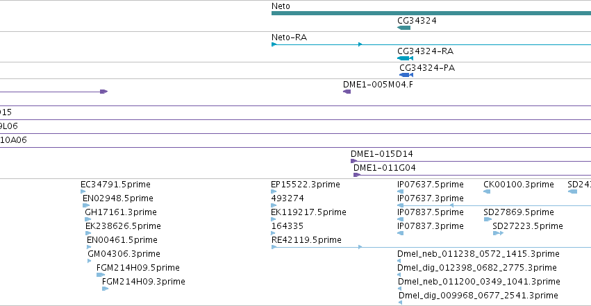Select the EP15522.3prime EST label
The height and width of the screenshot is (306, 591).
[x=306, y=185]
